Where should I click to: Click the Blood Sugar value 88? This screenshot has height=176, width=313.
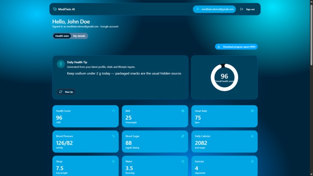129,143
